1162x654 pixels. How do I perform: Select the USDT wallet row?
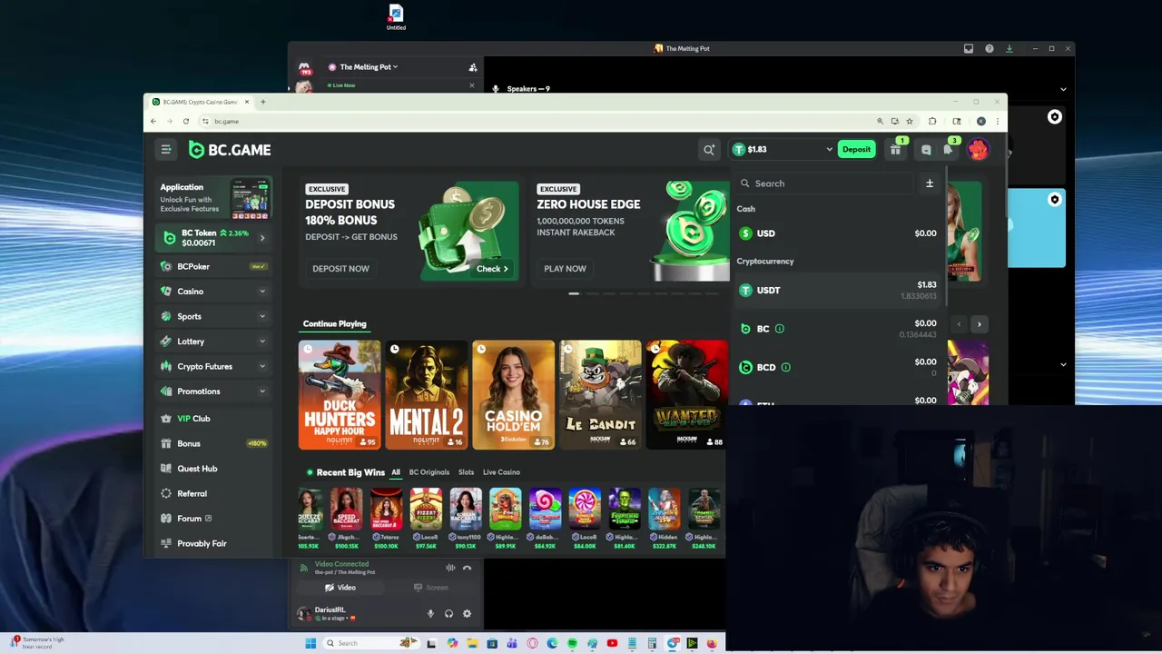click(840, 291)
